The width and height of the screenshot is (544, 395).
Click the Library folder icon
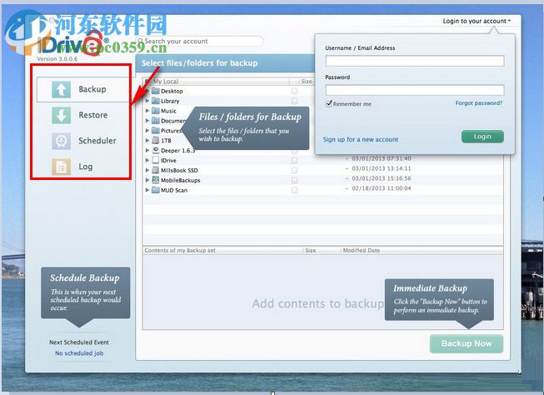coord(156,101)
